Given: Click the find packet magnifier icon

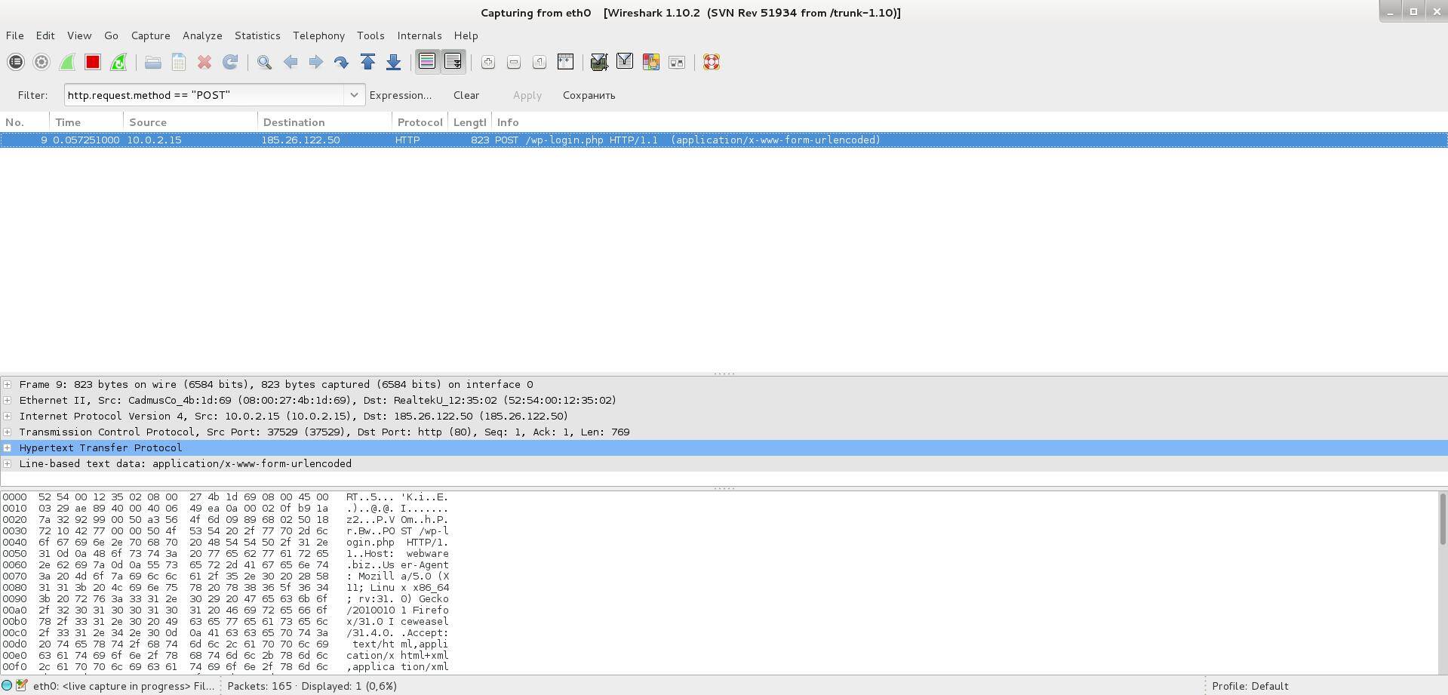Looking at the screenshot, I should pyautogui.click(x=264, y=63).
